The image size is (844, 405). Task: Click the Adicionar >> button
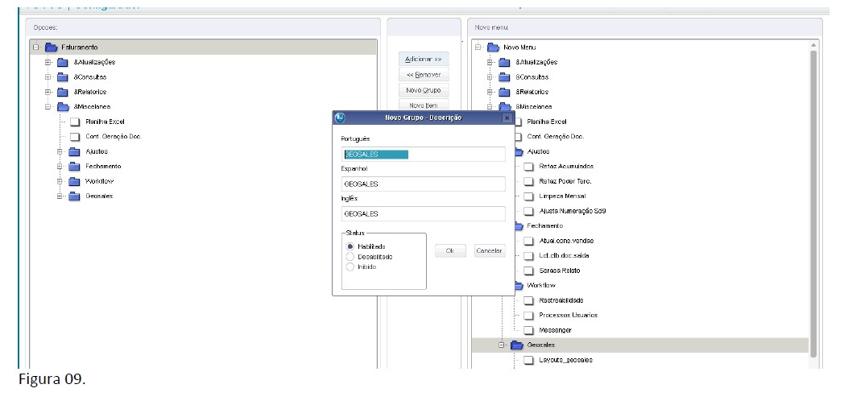click(424, 59)
